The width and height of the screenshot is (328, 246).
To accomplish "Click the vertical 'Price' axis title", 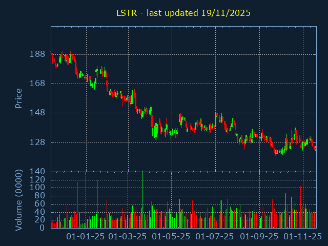I will [18, 98].
